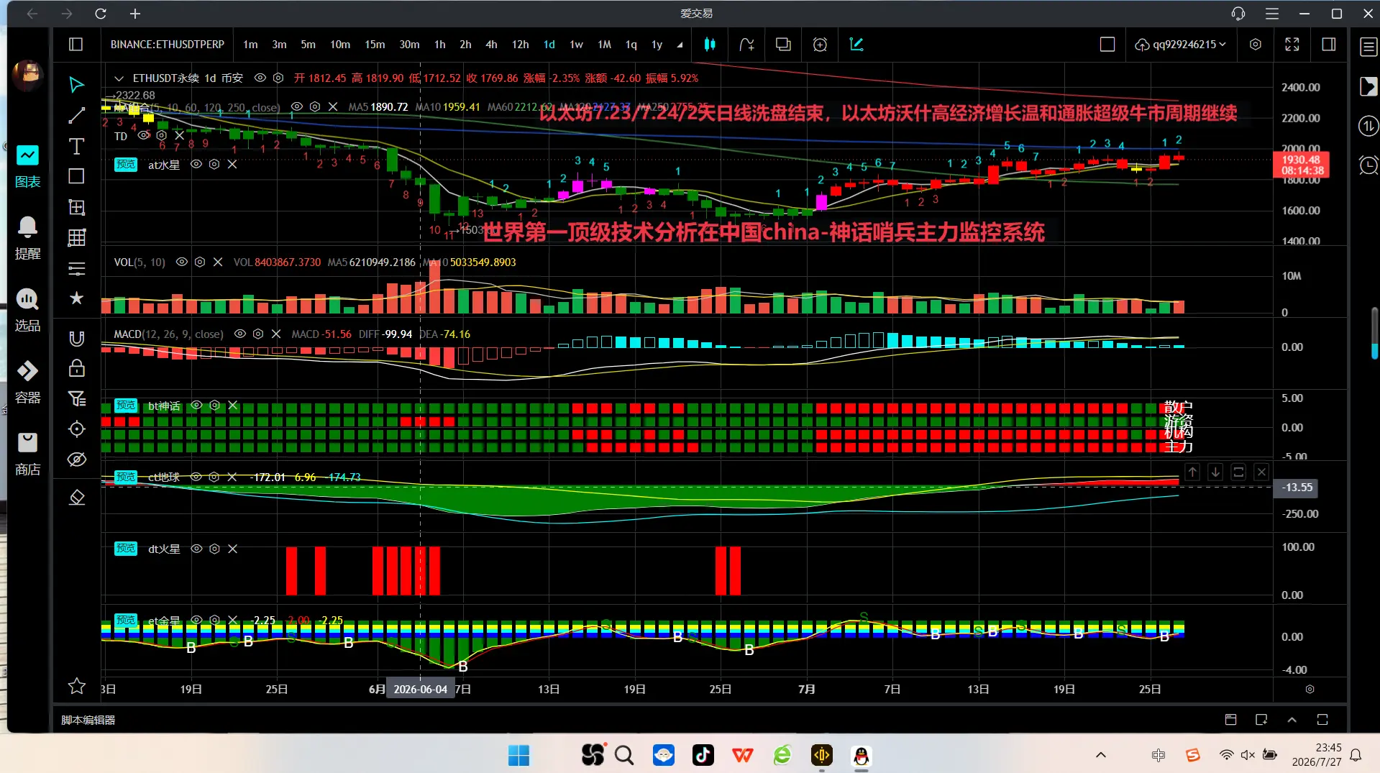
Task: Open the 脚本编辑器 panel
Action: click(x=88, y=720)
